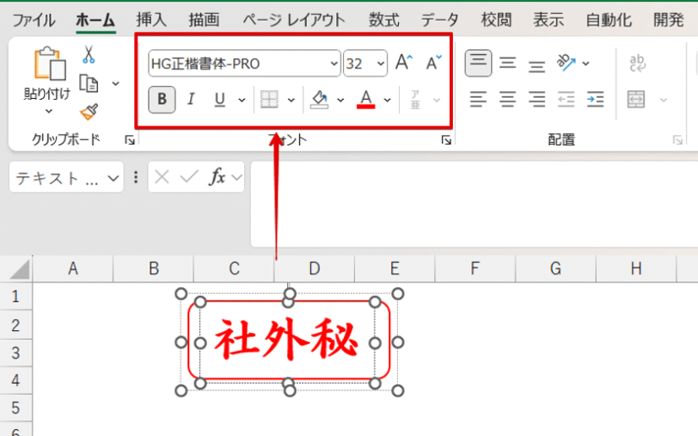Click the phonetic guide (furigana) icon
The height and width of the screenshot is (436, 698).
pyautogui.click(x=415, y=100)
